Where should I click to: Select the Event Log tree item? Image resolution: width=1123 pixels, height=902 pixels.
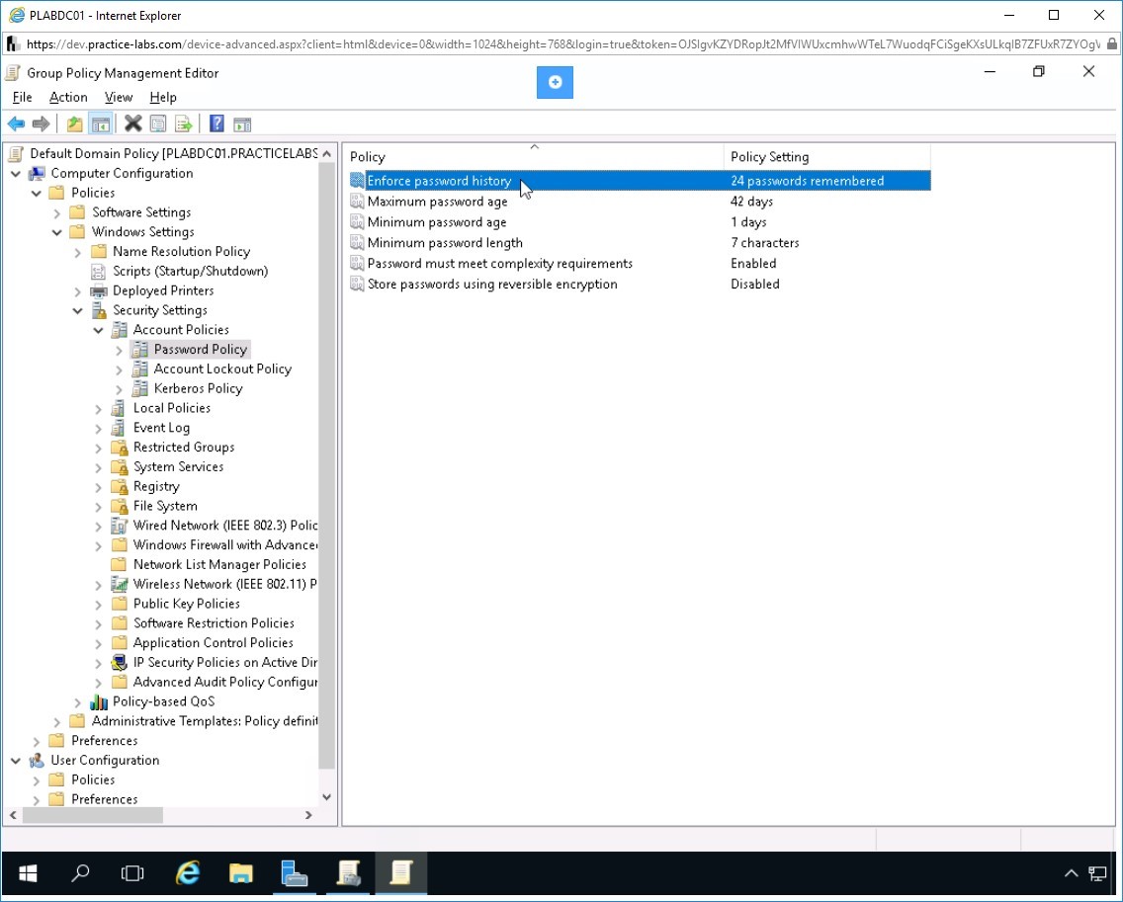(x=161, y=428)
